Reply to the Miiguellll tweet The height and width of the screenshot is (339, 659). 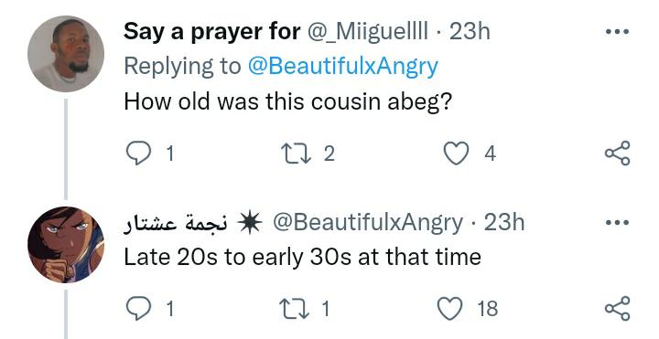click(x=138, y=154)
